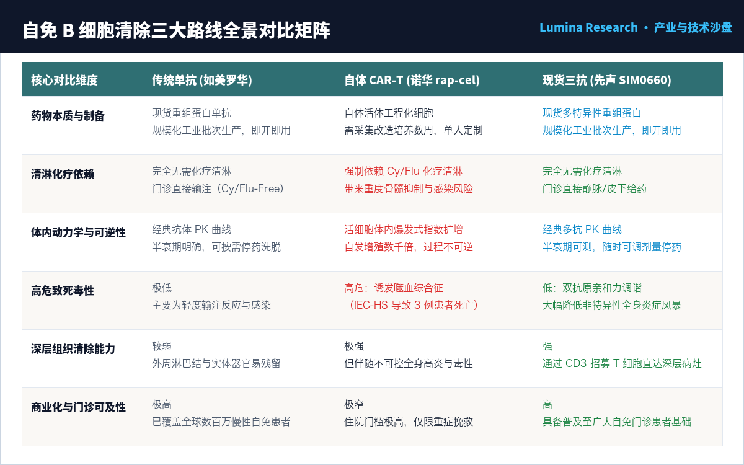This screenshot has height=465, width=744.
Task: Click '门诊直接输注（Cy/Flu-Free）' text
Action: [x=218, y=188]
